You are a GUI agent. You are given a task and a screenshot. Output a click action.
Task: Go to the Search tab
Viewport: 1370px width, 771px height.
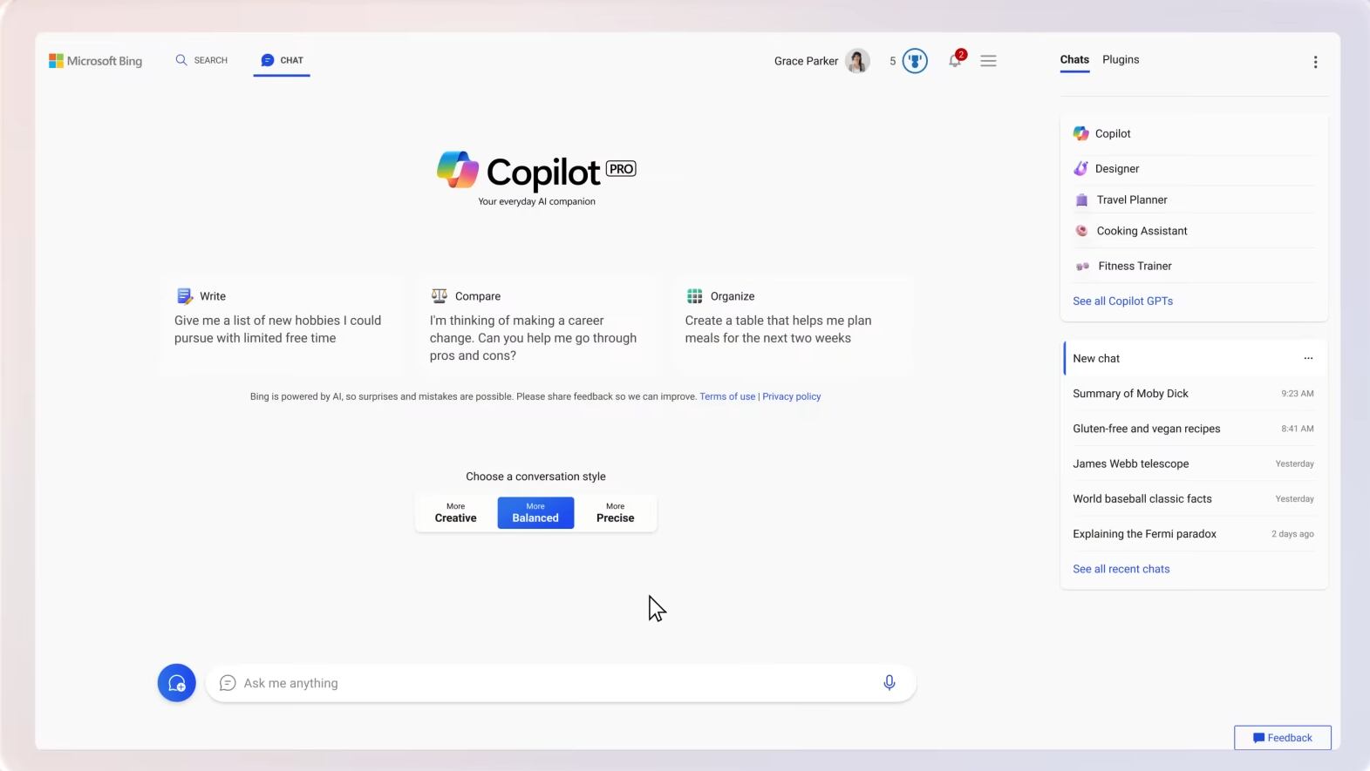click(202, 60)
